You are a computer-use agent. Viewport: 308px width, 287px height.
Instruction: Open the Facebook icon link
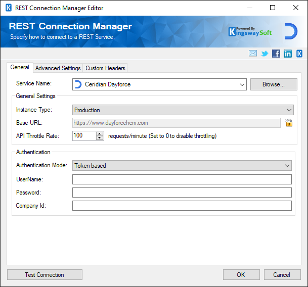pyautogui.click(x=276, y=54)
